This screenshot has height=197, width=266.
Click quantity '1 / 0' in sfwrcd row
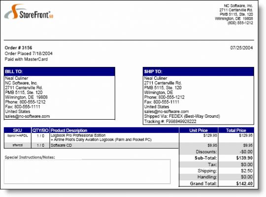pyautogui.click(x=40, y=145)
